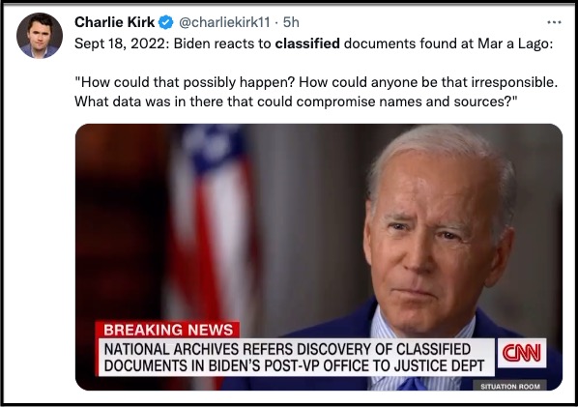Click the red BREAKING NEWS banner
Viewport: 578px width, 407px height.
click(x=168, y=330)
